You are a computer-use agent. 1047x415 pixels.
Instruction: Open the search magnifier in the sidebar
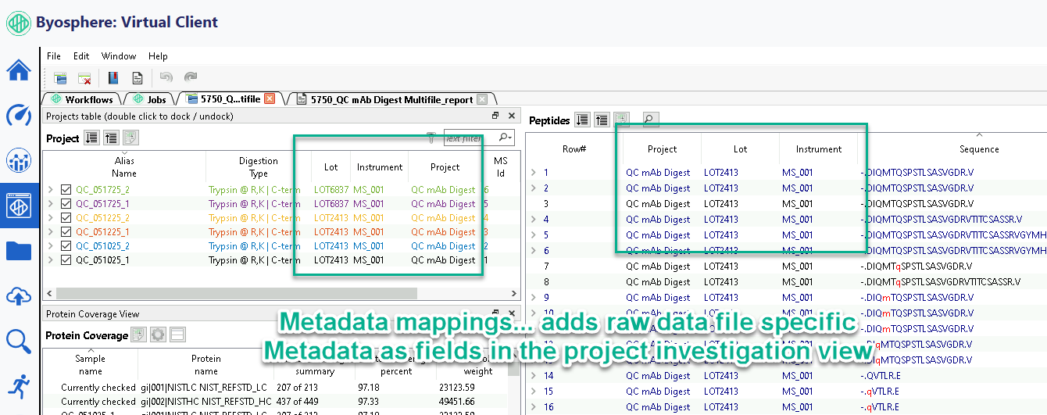(19, 341)
